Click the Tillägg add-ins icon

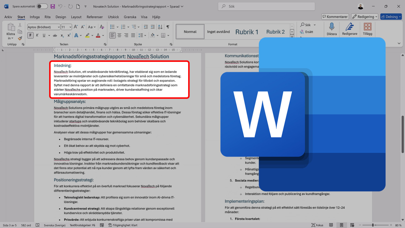367,29
